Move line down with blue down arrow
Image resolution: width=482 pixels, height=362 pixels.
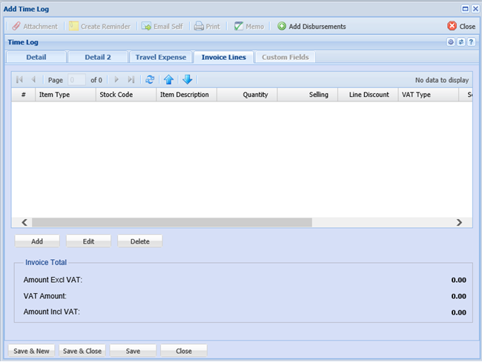(187, 79)
